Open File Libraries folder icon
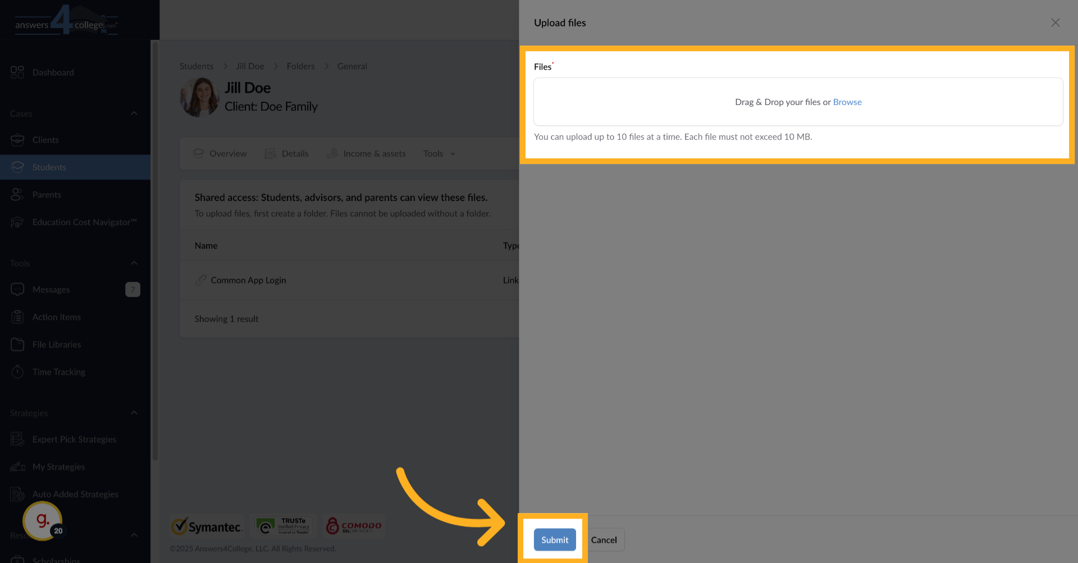This screenshot has height=563, width=1078. (17, 344)
